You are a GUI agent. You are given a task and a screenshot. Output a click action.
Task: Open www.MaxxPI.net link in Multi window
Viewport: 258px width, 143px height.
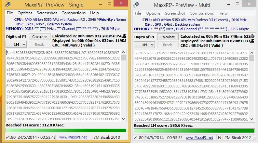tap(199, 137)
